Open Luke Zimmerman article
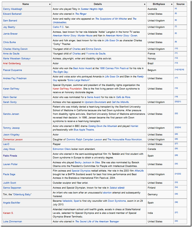Viewport: 192px width, 227px height. 12,222
